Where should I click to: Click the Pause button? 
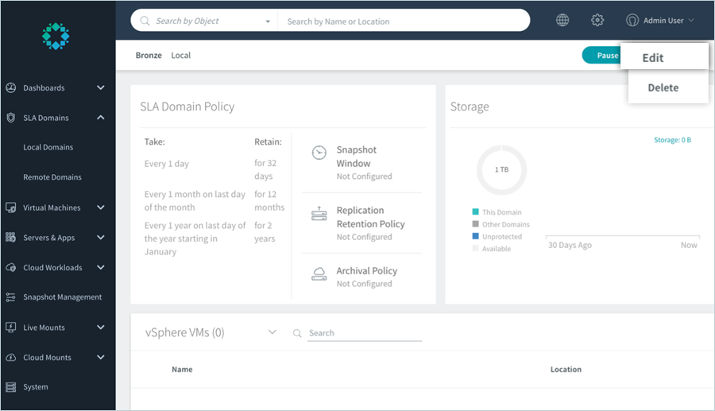(601, 55)
